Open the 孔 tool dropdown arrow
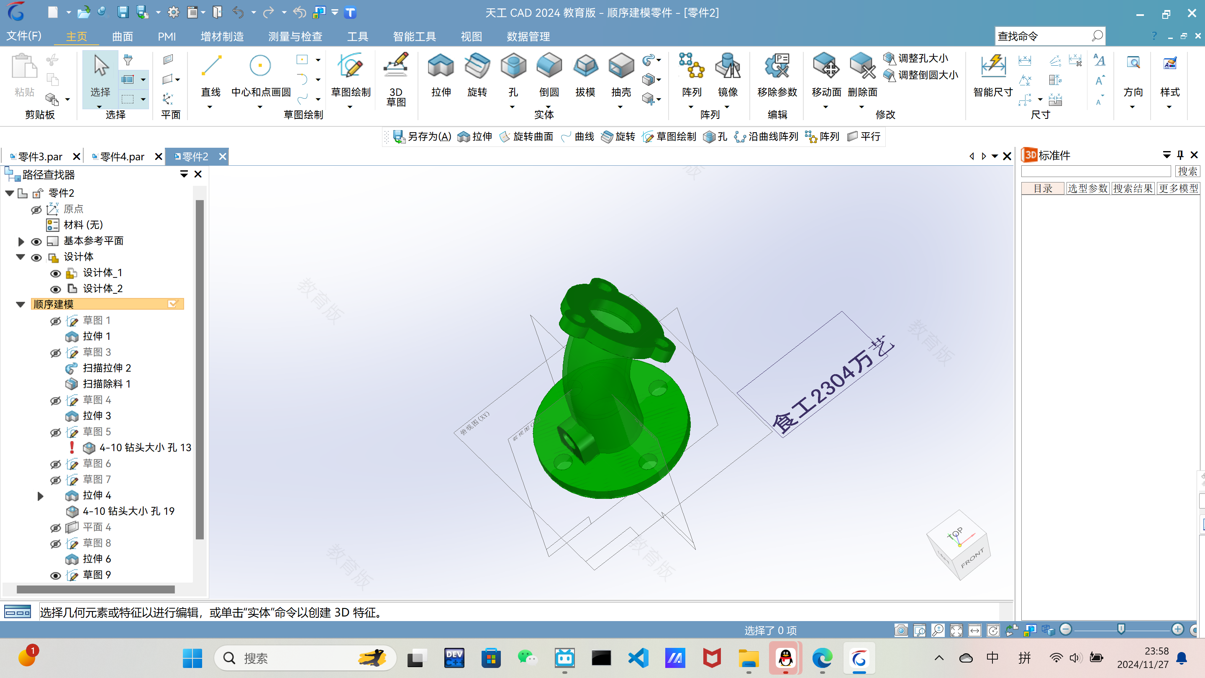The image size is (1205, 678). (512, 107)
